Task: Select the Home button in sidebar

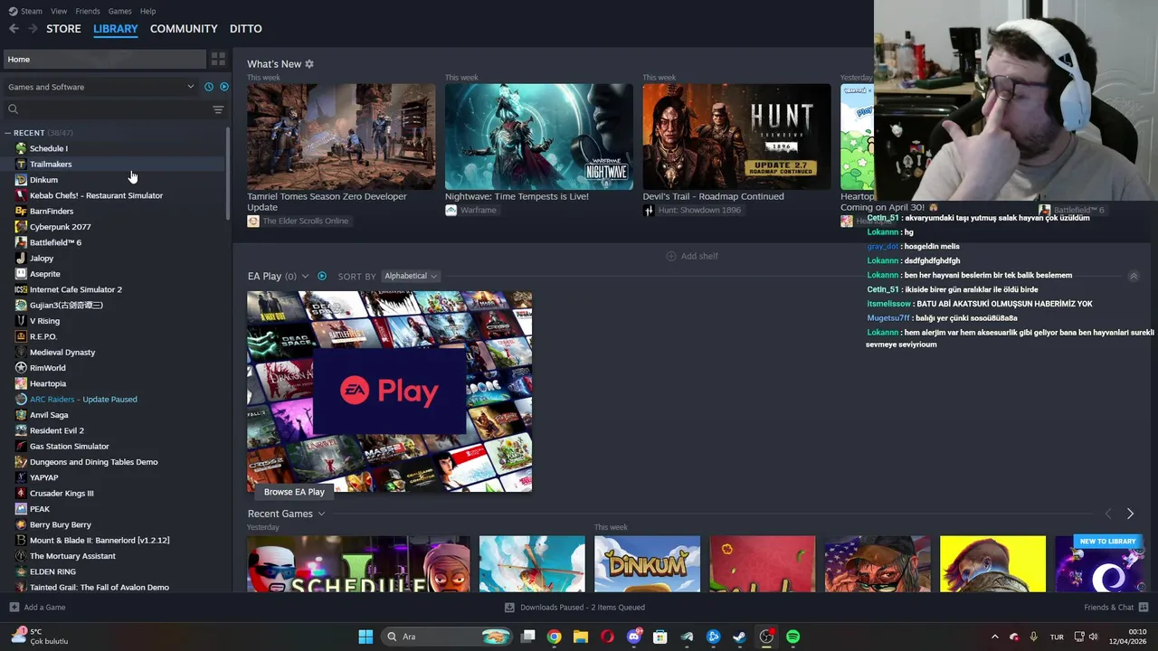Action: point(104,59)
